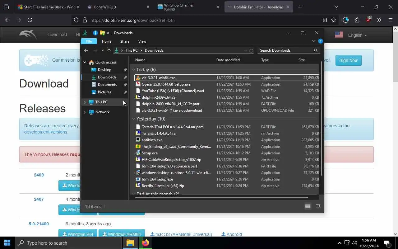Click the dolphin-2409-x64.7z archive icon
Screen dimensions: 398x249
click(x=138, y=97)
